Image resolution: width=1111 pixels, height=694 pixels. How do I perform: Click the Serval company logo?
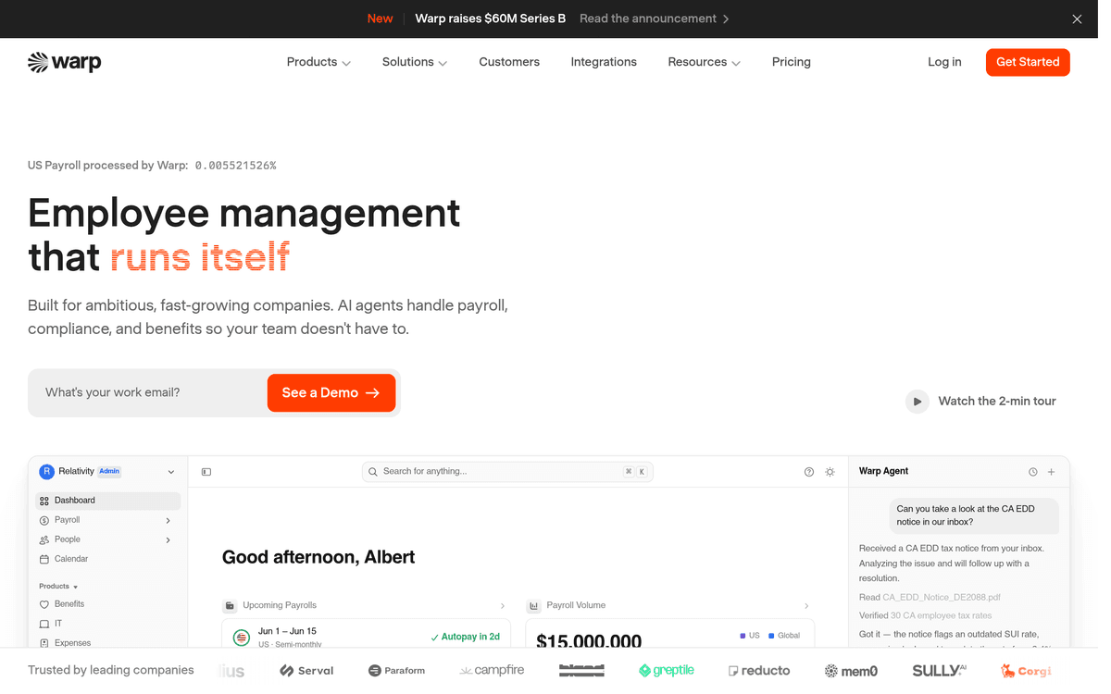(x=306, y=671)
